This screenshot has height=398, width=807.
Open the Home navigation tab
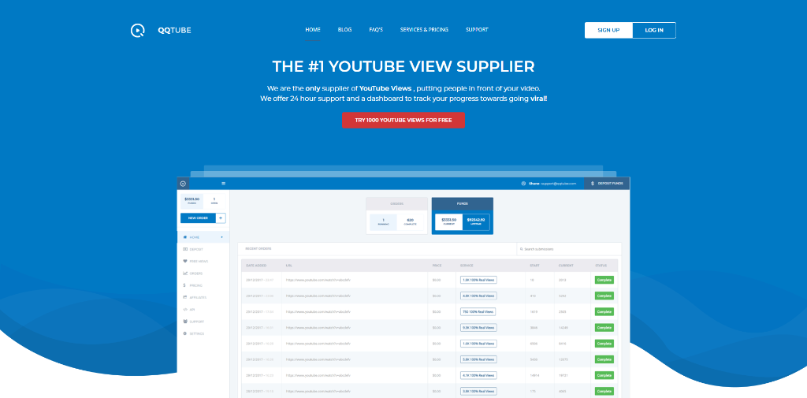[312, 30]
